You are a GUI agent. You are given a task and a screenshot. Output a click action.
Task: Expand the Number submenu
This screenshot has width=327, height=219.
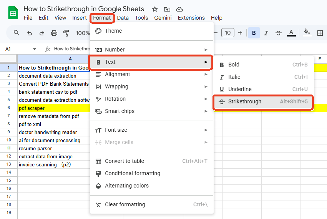click(152, 50)
